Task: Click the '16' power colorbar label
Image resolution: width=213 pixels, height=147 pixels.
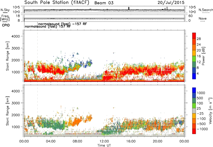Action: [x=199, y=56]
